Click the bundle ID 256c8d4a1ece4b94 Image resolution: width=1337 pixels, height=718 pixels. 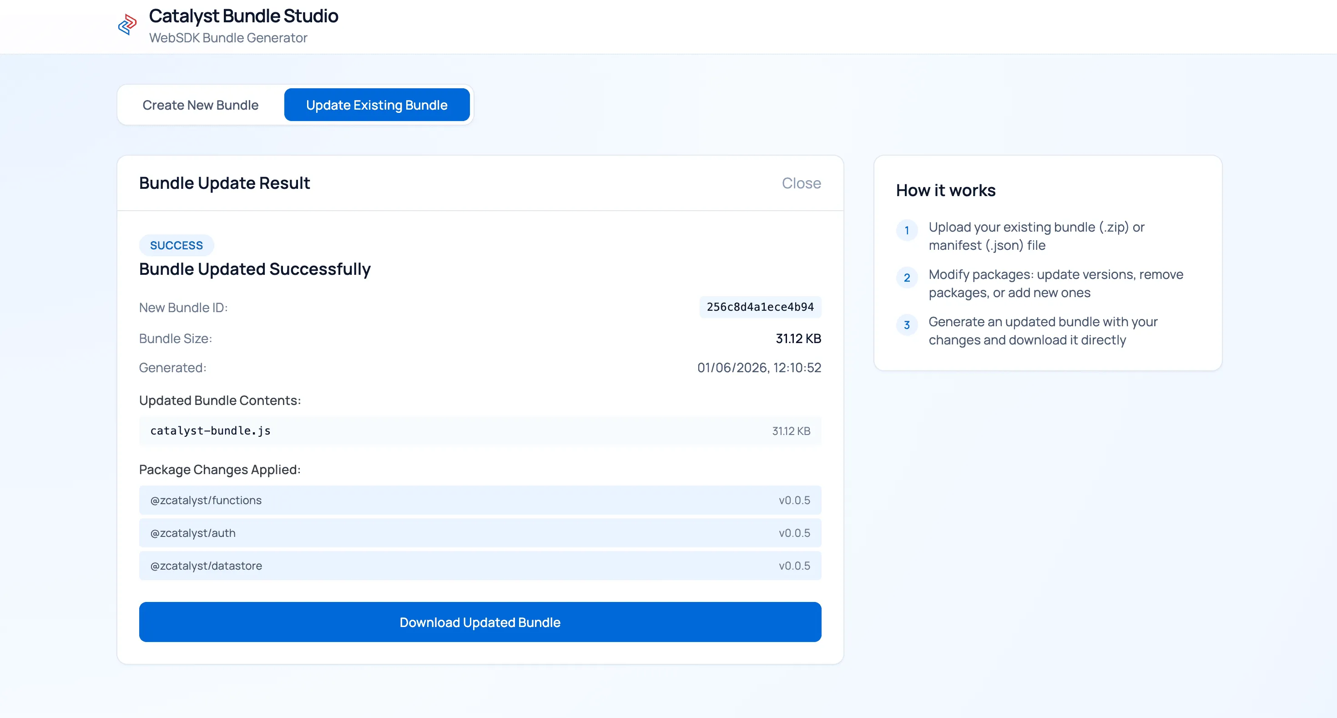(x=760, y=307)
